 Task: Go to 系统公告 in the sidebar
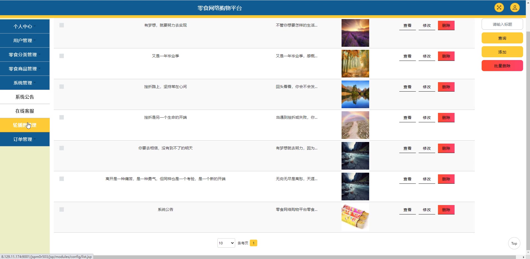pyautogui.click(x=25, y=97)
